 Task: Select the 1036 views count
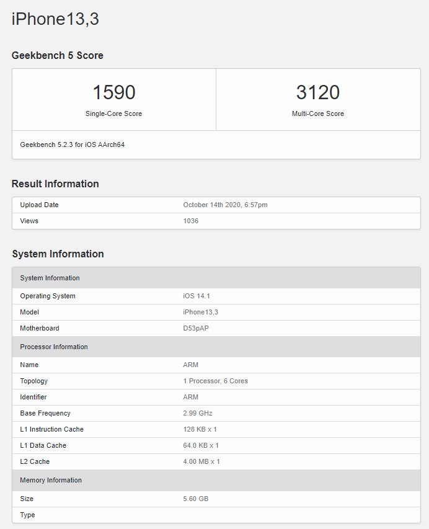[x=190, y=221]
